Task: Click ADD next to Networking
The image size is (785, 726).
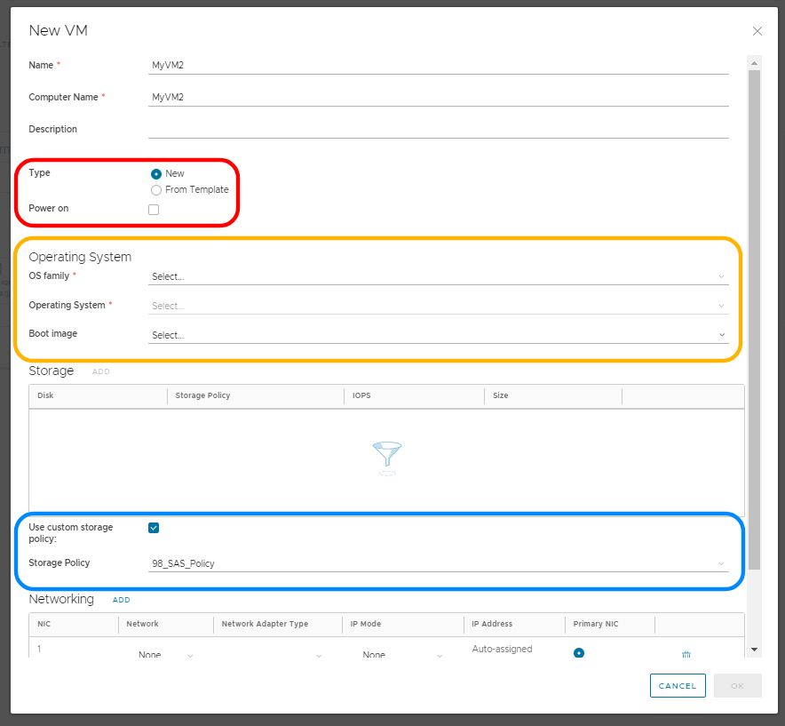Action: 122,600
